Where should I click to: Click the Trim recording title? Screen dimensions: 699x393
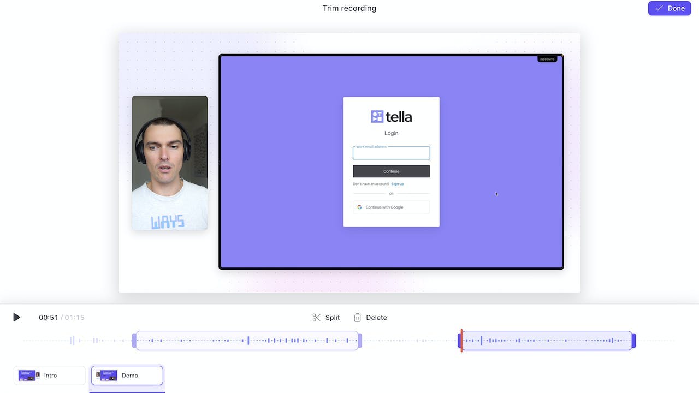[349, 8]
